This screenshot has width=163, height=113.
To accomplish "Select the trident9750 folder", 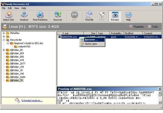I will click(24, 47).
